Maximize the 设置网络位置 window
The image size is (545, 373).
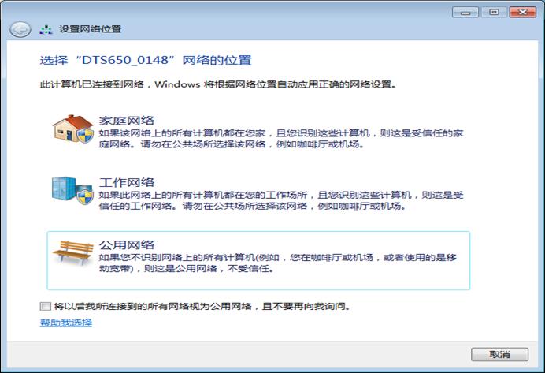[494, 12]
